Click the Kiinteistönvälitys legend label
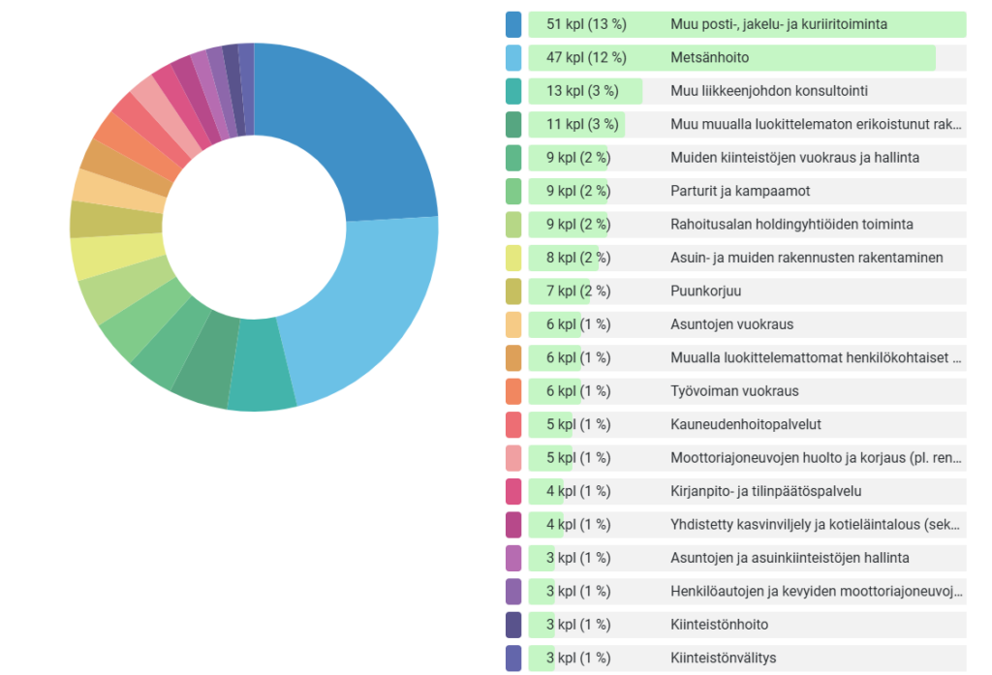This screenshot has height=675, width=992. pos(723,659)
